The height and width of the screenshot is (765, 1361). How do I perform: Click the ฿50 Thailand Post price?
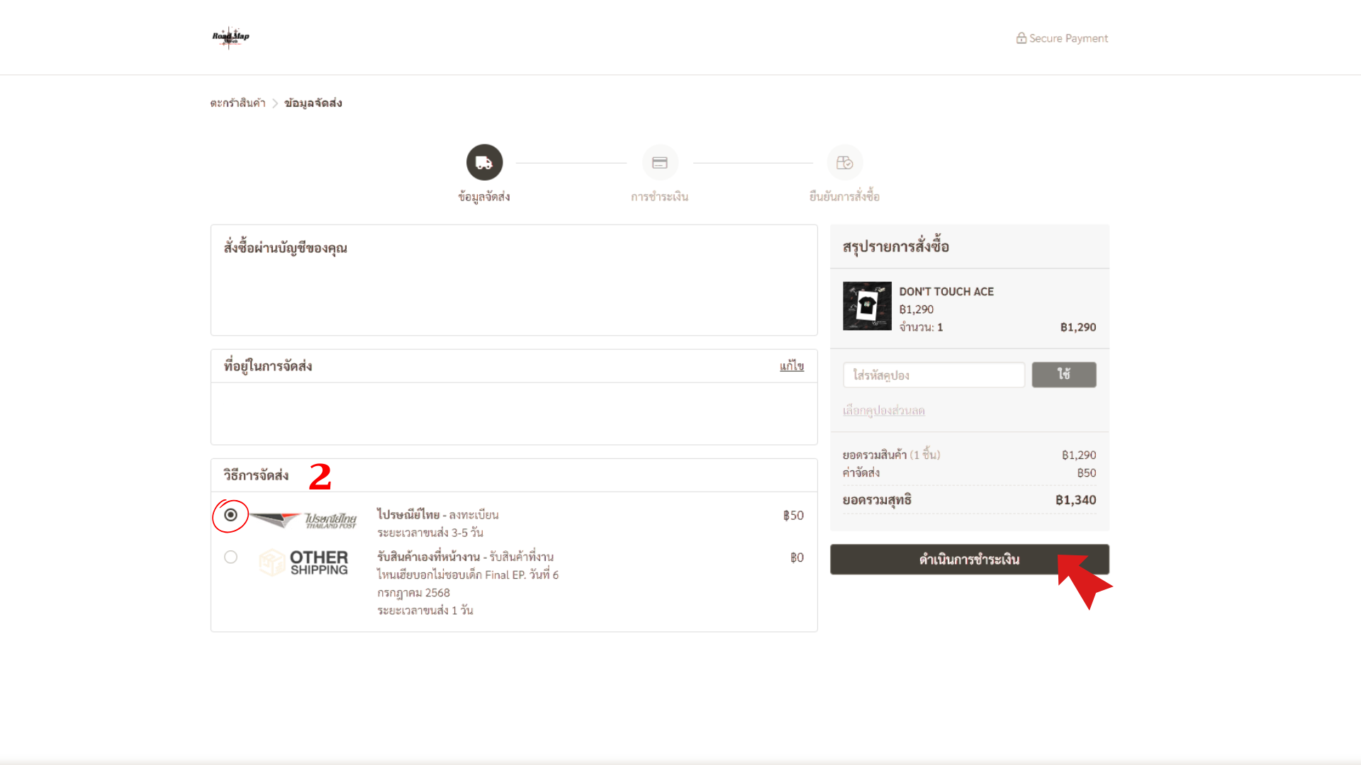point(794,515)
